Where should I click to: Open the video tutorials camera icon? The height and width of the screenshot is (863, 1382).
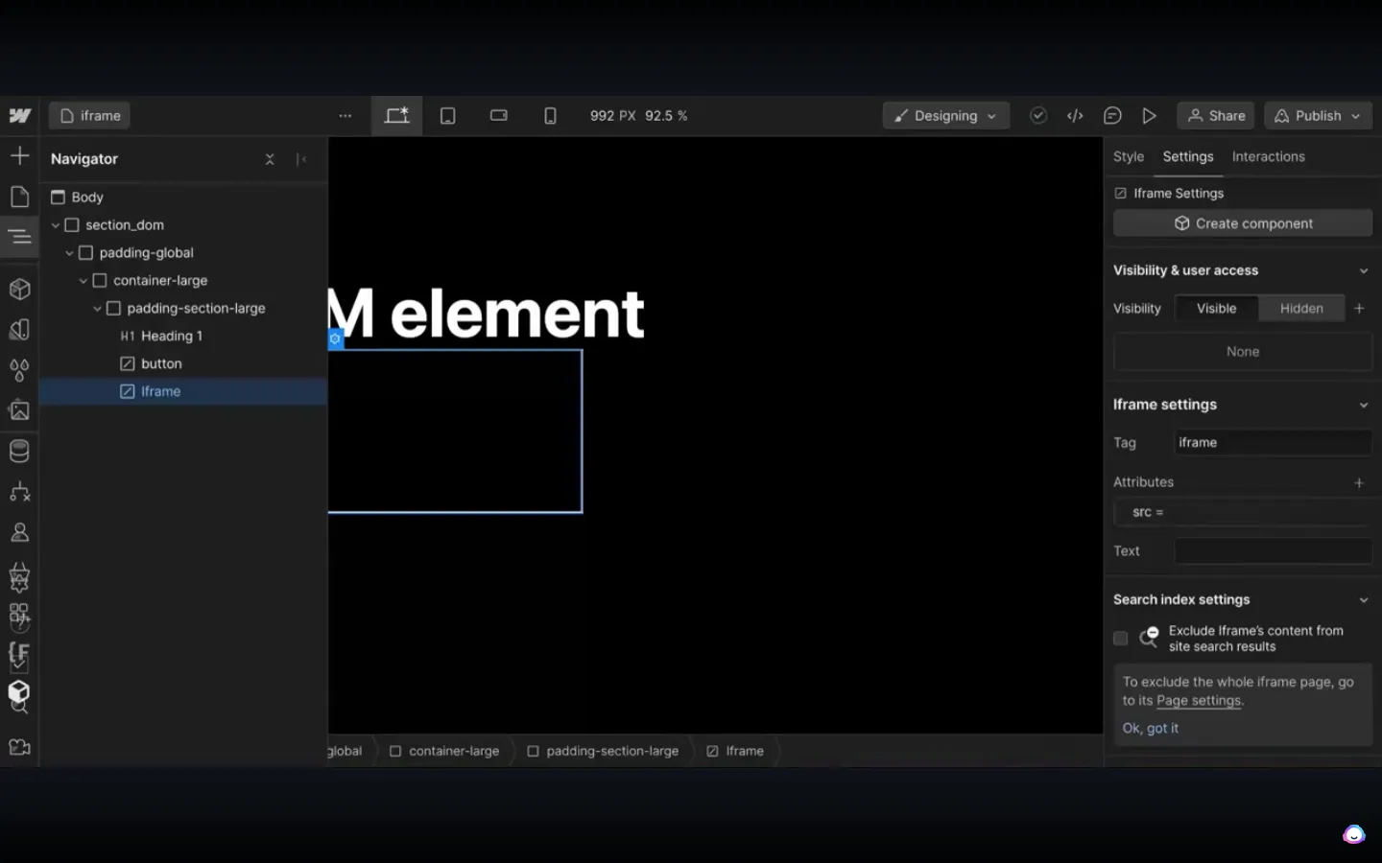pos(19,747)
